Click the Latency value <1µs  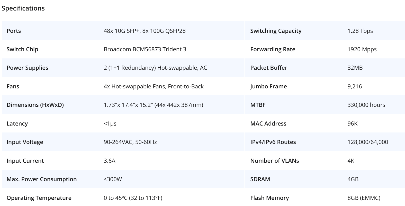point(110,123)
